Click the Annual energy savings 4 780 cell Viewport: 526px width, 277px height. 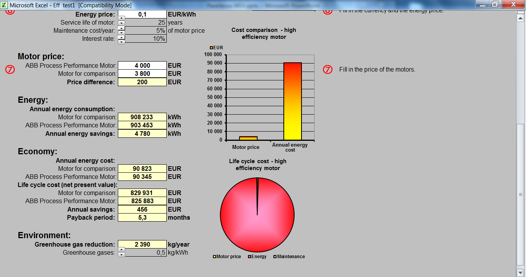pyautogui.click(x=142, y=133)
